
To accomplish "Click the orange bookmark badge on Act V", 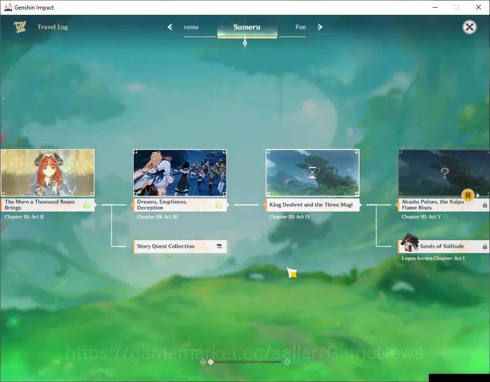I will tap(468, 195).
